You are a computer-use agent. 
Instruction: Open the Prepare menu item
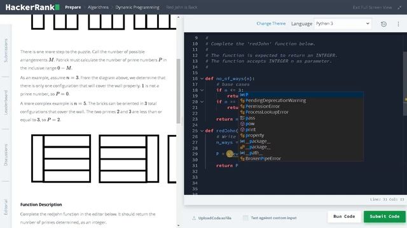tap(73, 7)
